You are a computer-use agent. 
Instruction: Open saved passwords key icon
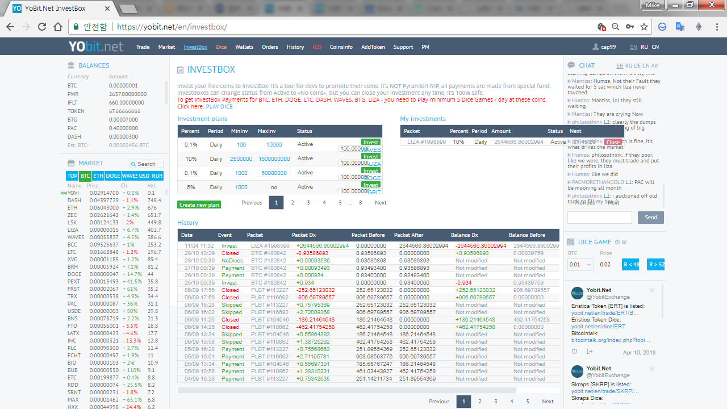pyautogui.click(x=630, y=27)
